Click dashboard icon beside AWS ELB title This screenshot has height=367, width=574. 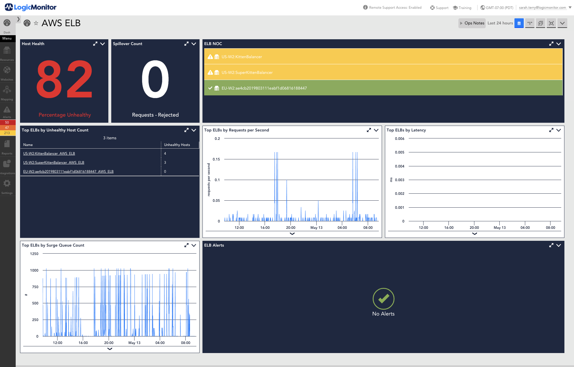27,23
